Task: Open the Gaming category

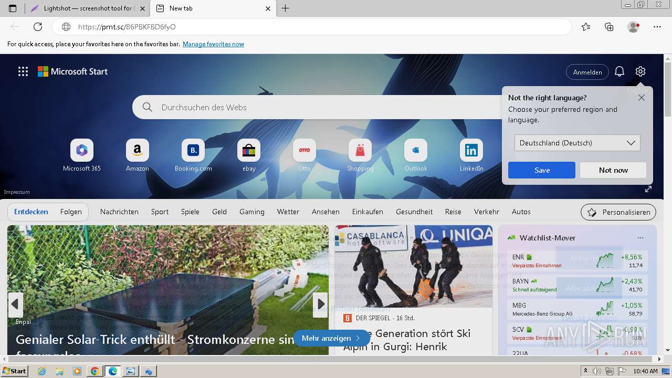Action: point(252,212)
